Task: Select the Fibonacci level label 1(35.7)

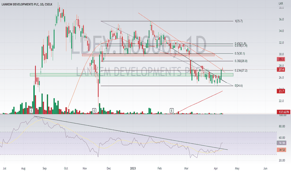Action: pyautogui.click(x=239, y=21)
